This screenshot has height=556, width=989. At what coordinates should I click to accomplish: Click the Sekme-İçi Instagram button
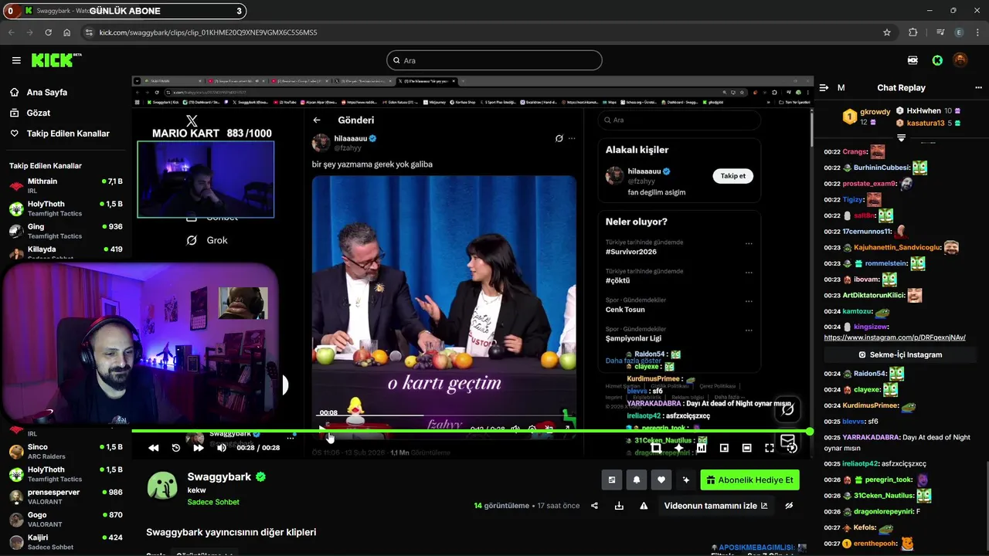[900, 354]
